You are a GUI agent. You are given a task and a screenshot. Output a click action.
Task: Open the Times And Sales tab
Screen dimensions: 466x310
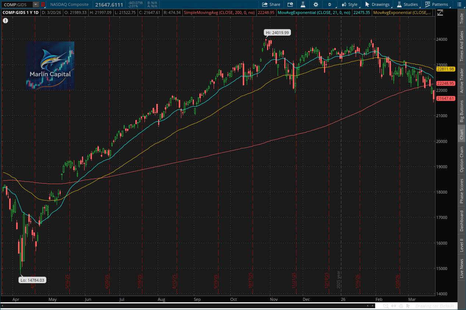[x=462, y=46]
